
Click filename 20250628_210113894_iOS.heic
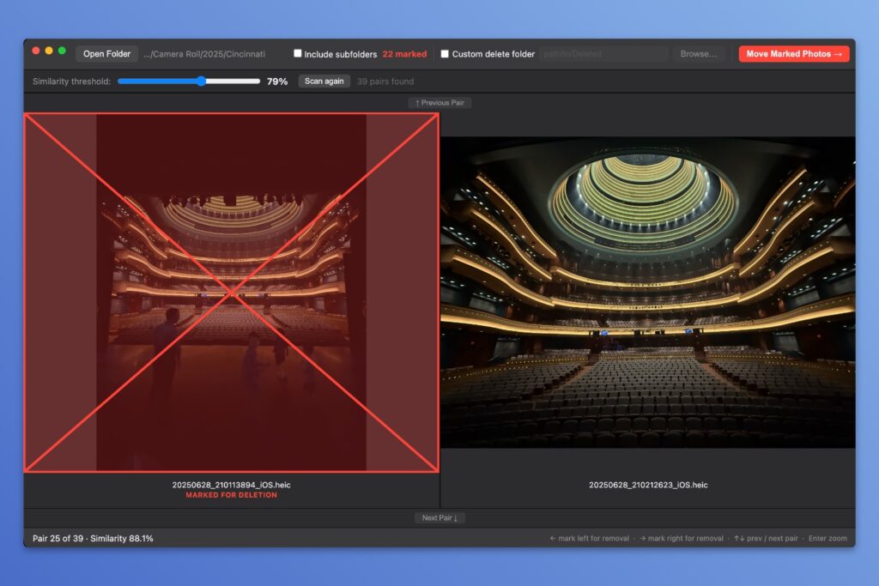tap(231, 485)
